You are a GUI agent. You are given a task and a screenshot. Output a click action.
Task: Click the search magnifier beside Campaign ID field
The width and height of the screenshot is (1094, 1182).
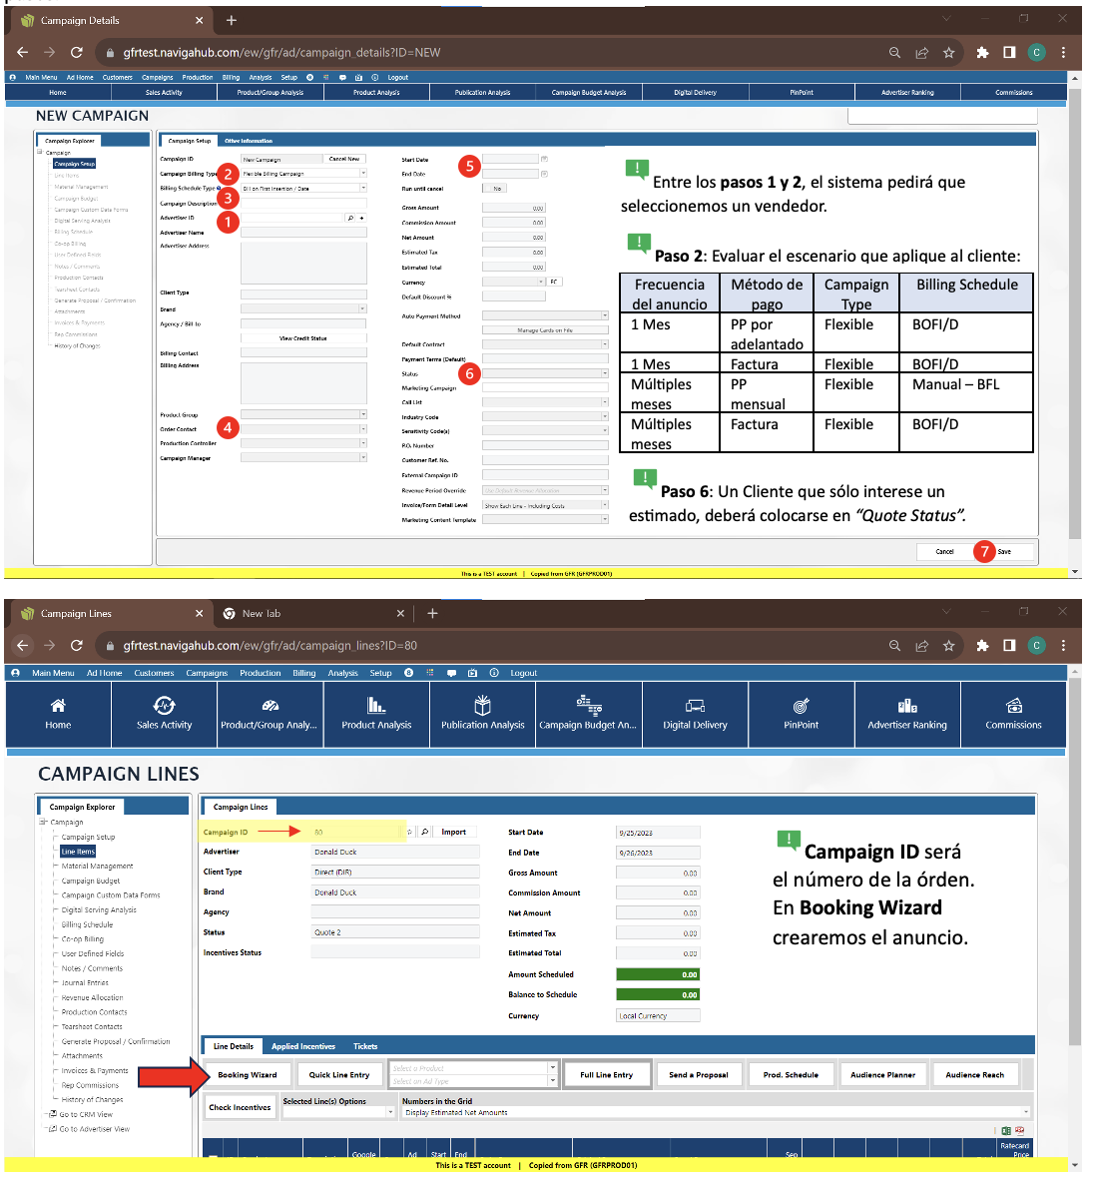coord(425,832)
